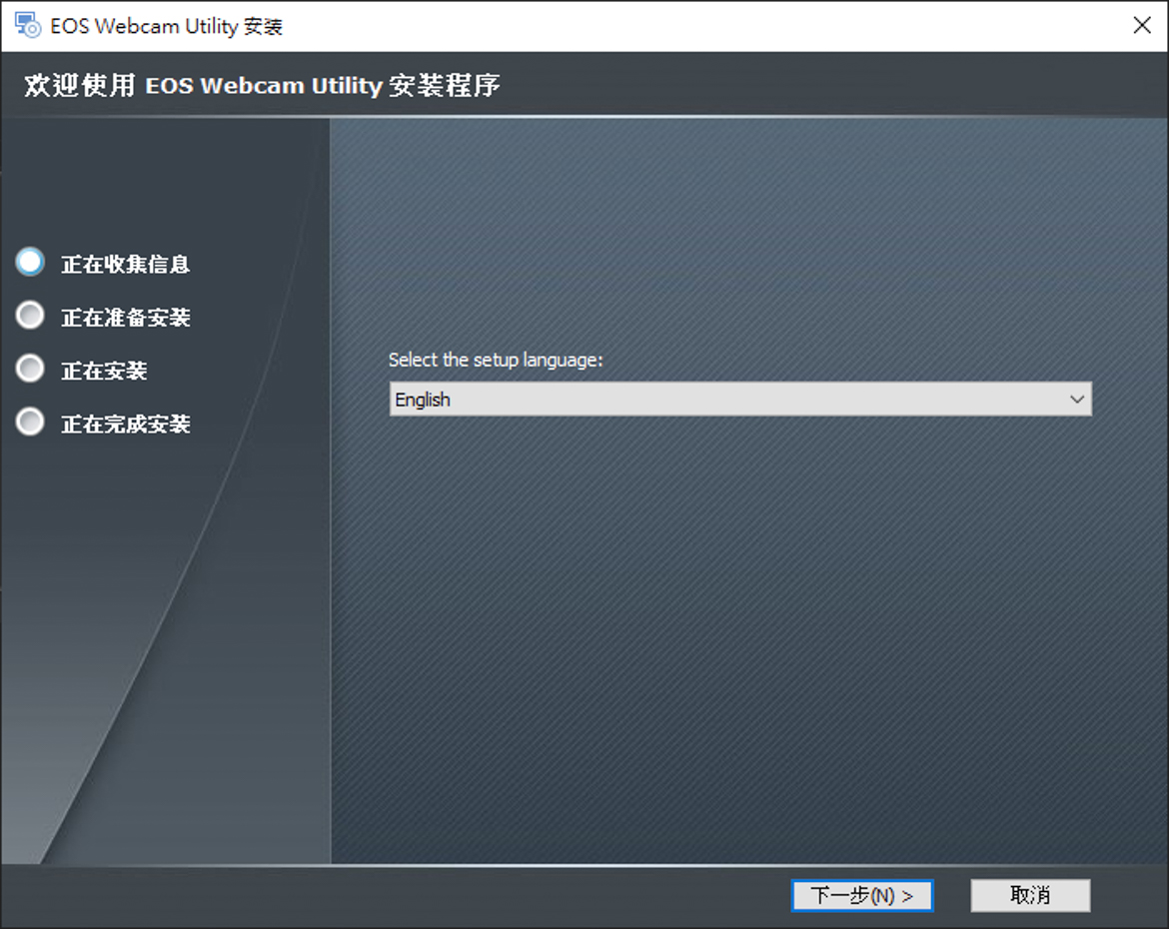Proceed with the 下一步(N) > button
Screen dimensions: 1169x929
tap(862, 895)
